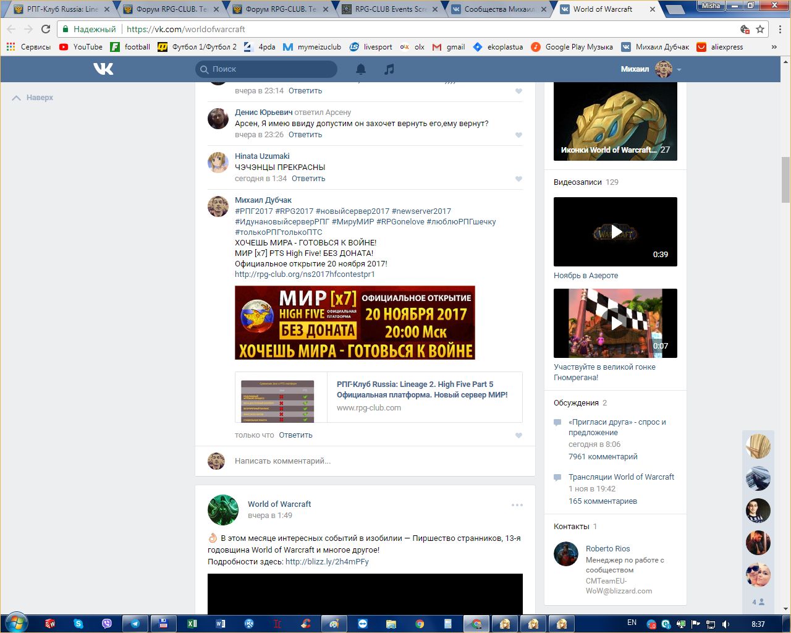791x633 pixels.
Task: Click hashtag #РПГ2017
Action: pos(254,211)
